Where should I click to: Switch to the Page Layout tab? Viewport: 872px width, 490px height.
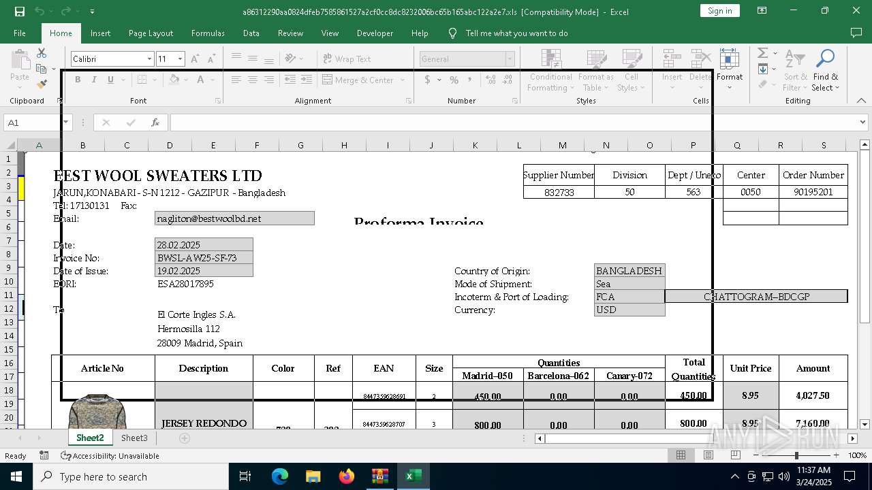click(151, 33)
